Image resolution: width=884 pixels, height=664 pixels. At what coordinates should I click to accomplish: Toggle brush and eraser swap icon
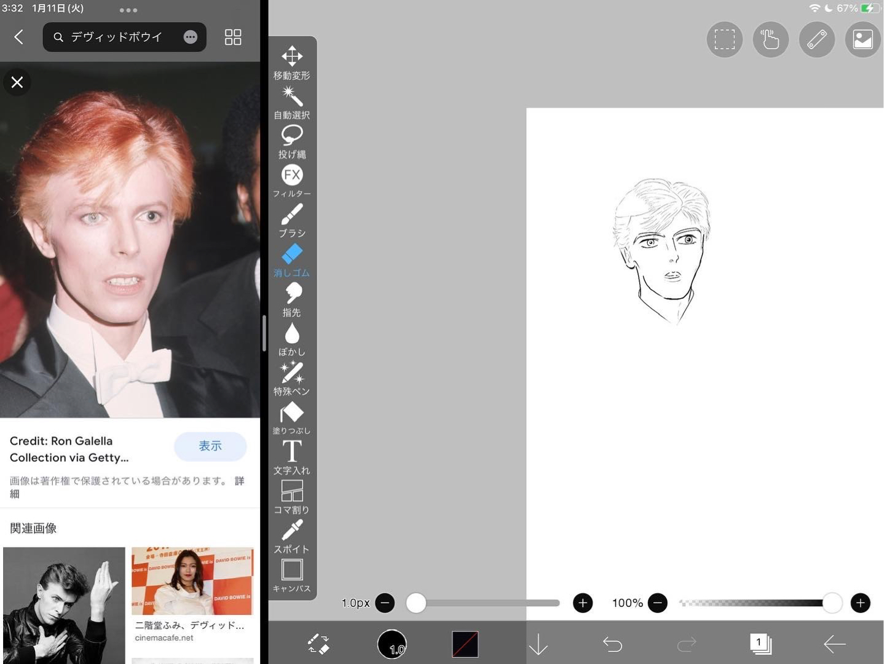click(318, 644)
